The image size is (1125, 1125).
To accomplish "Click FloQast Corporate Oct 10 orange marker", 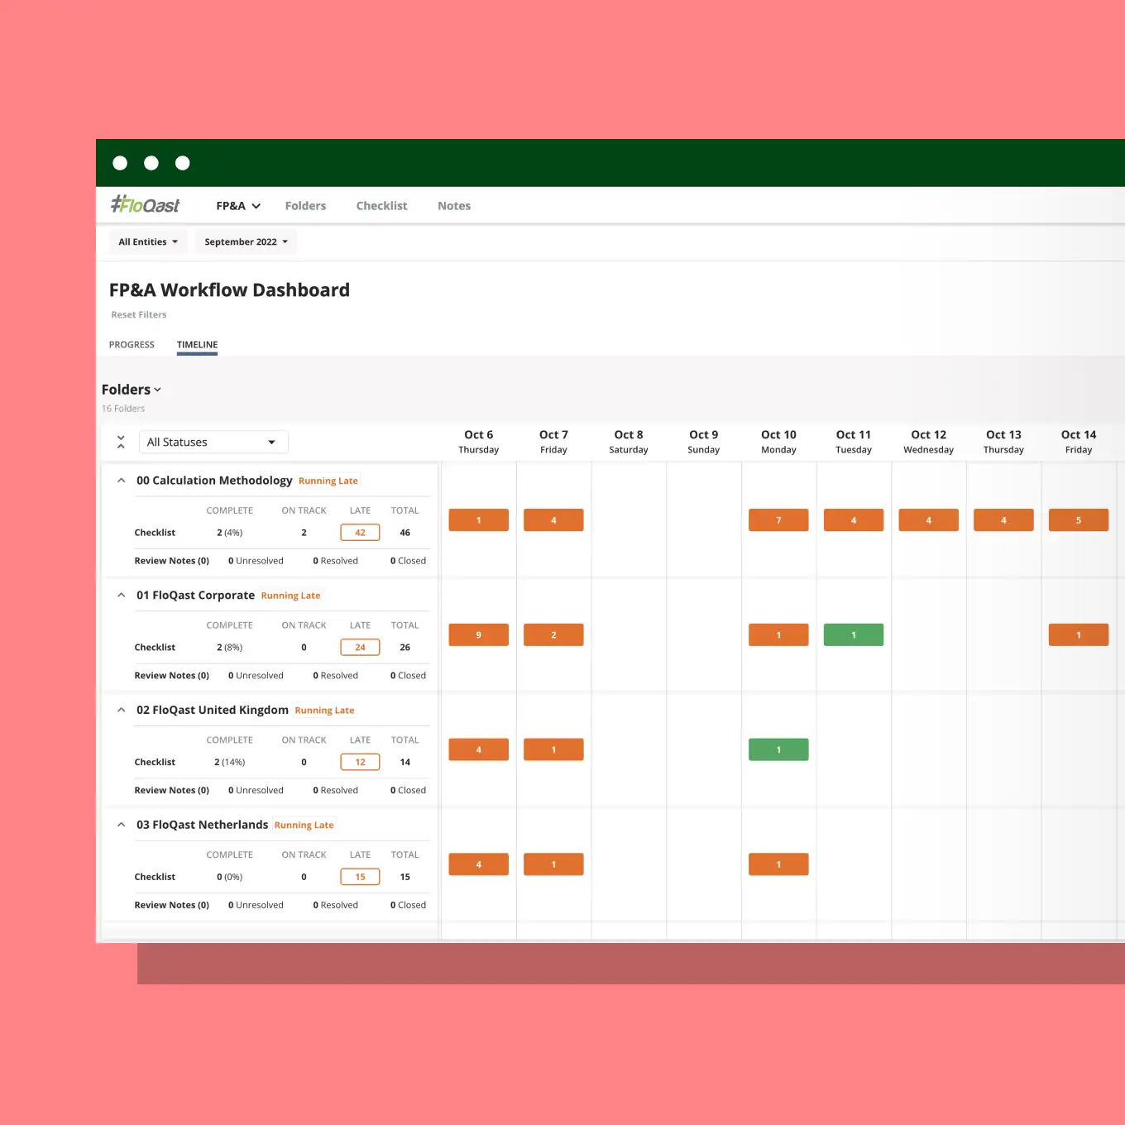I will [x=778, y=634].
